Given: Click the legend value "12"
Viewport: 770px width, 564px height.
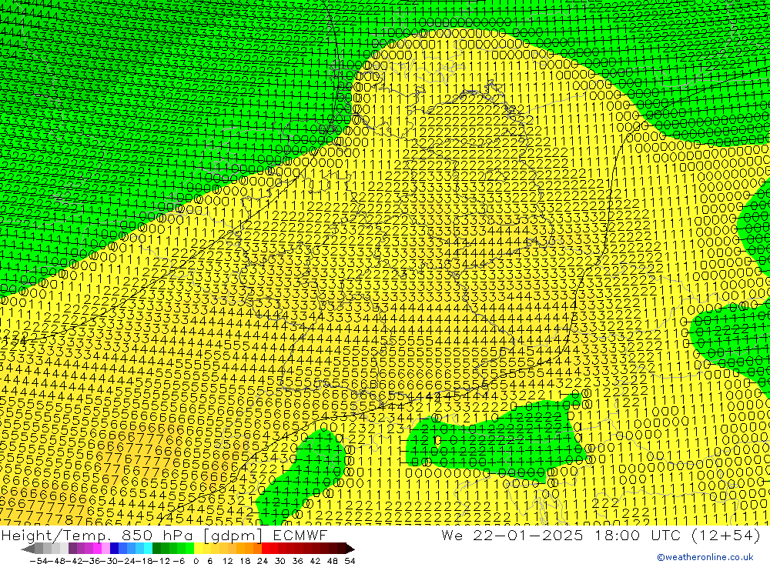Looking at the screenshot, I should tap(227, 561).
